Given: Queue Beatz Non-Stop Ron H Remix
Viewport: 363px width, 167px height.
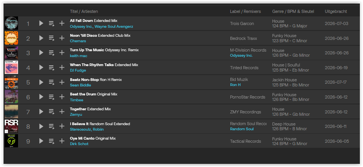Looking at the screenshot, I should tap(51, 82).
